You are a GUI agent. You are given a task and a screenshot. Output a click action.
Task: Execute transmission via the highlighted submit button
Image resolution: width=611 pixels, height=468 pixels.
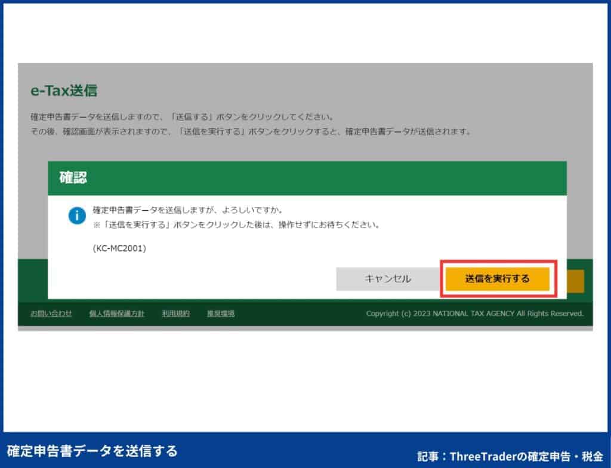tap(498, 278)
